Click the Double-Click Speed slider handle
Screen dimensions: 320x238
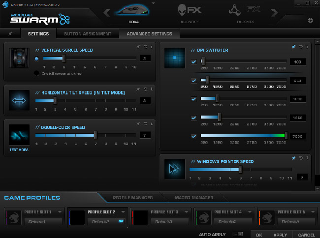point(96,135)
